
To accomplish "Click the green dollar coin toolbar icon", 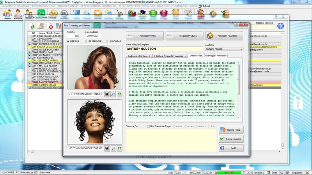I will (x=153, y=14).
